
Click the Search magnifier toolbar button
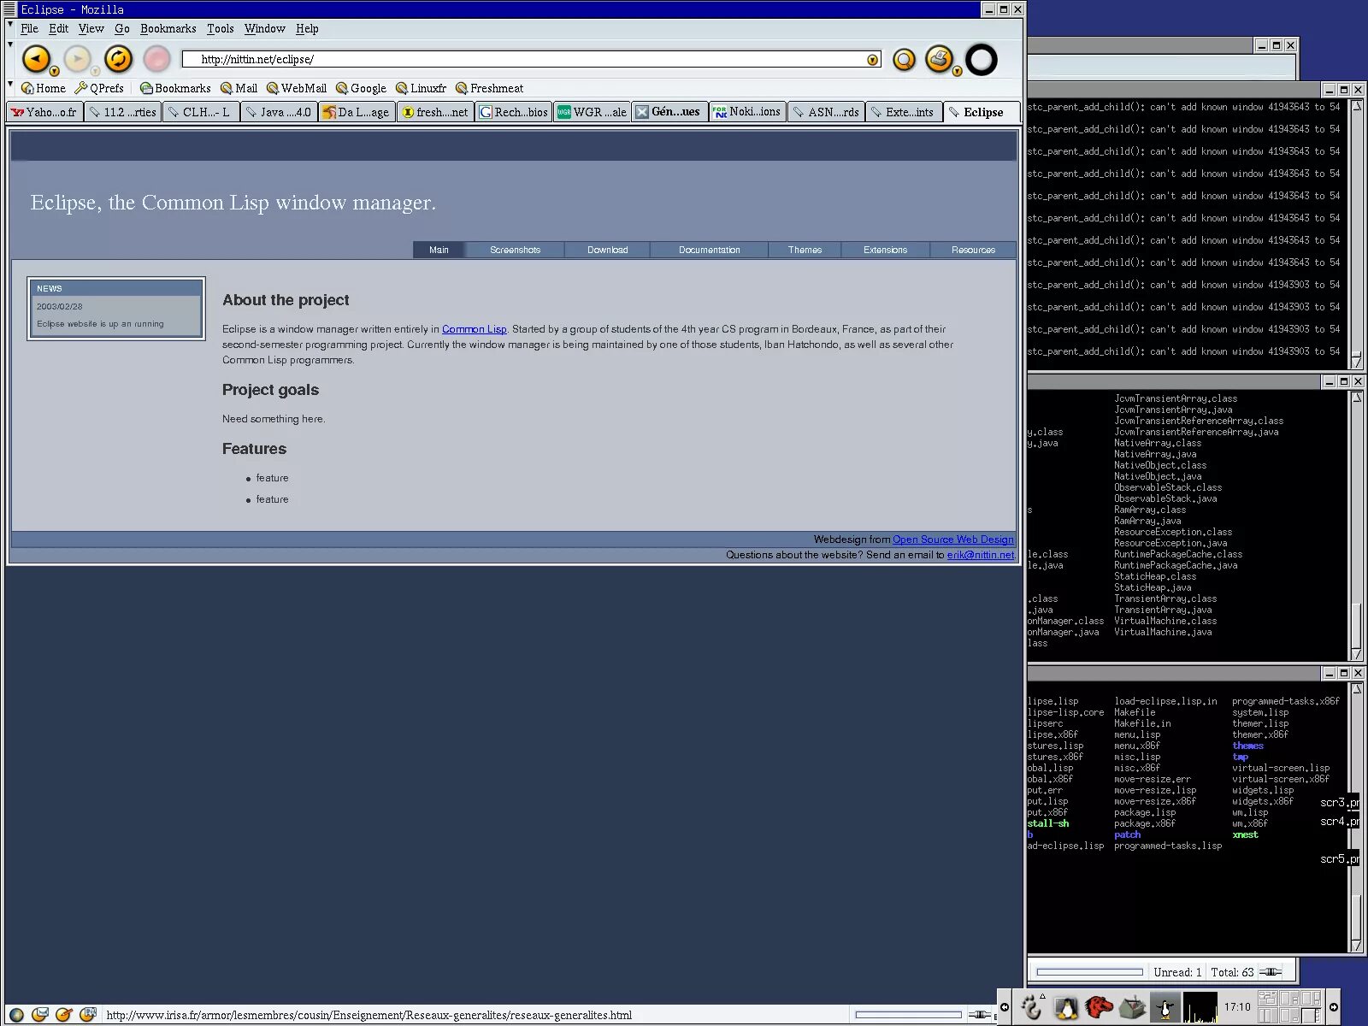tap(904, 59)
